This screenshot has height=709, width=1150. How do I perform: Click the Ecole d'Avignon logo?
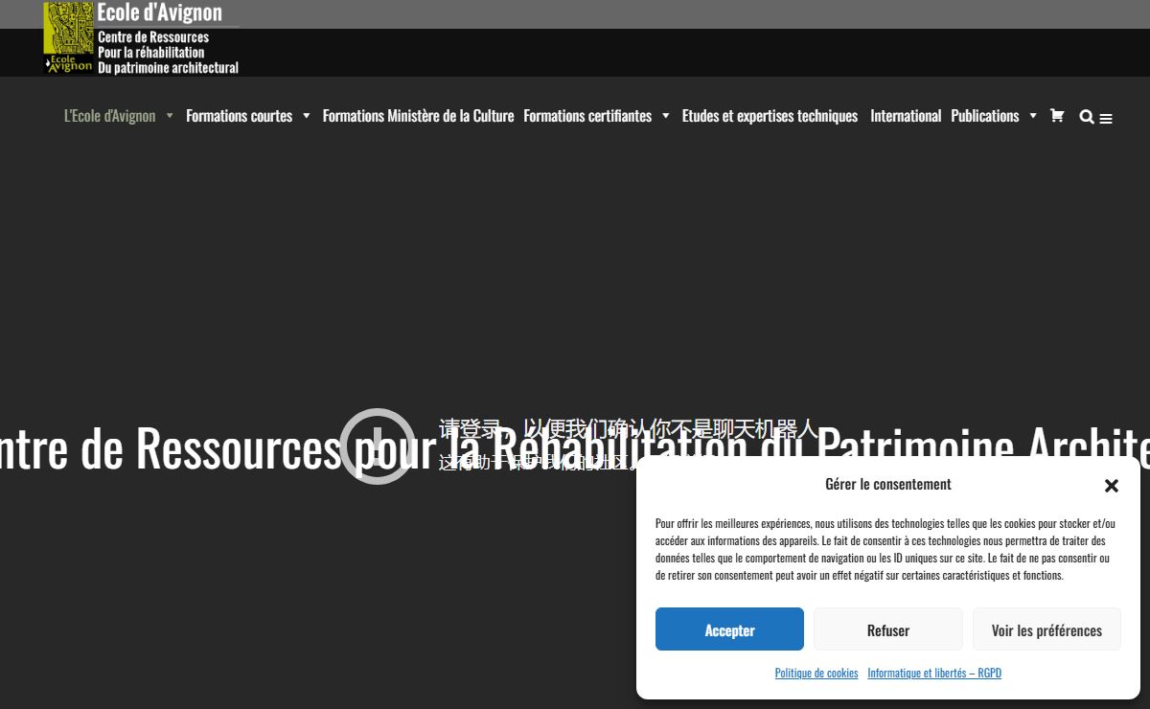click(x=69, y=38)
